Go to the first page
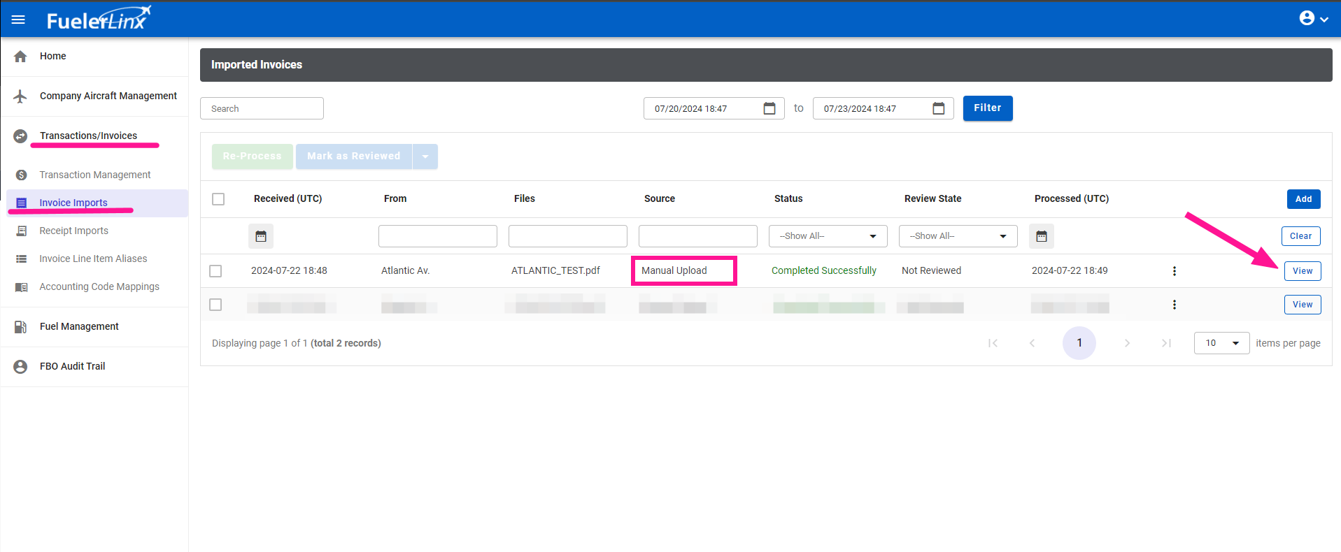 [x=993, y=343]
